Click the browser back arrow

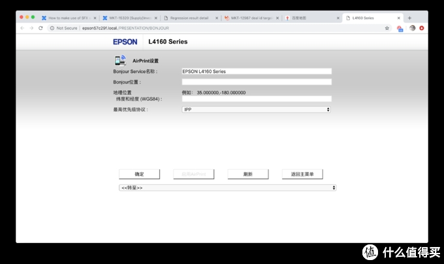(22, 28)
